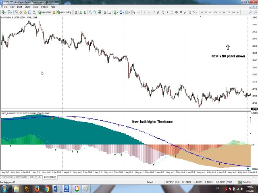Open the Templates icon
The height and width of the screenshot is (193, 258).
click(127, 12)
